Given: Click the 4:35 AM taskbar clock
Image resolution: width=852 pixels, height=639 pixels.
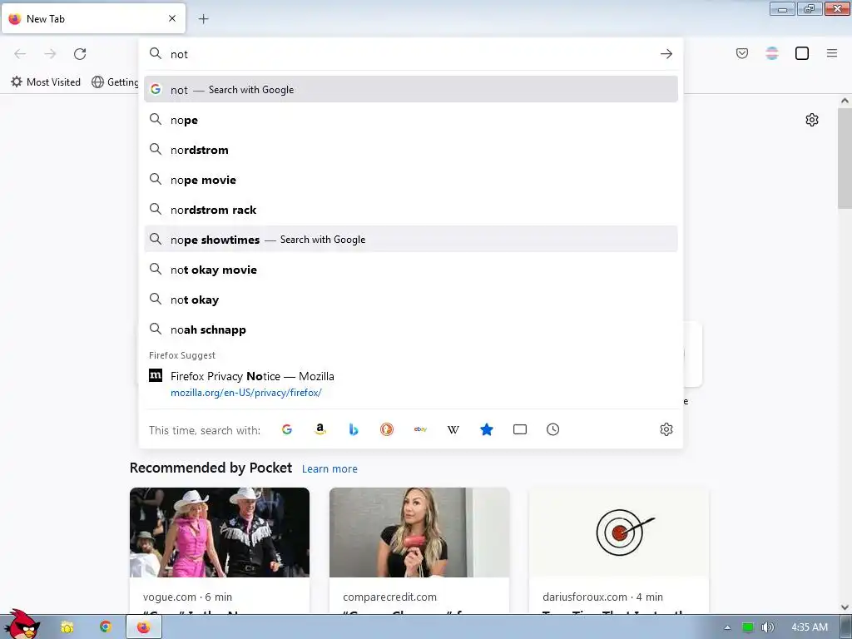Looking at the screenshot, I should click(x=810, y=627).
